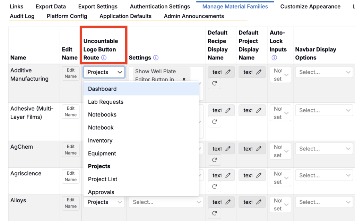Click info icon next to Settings header
355x221 pixels.
[156, 58]
